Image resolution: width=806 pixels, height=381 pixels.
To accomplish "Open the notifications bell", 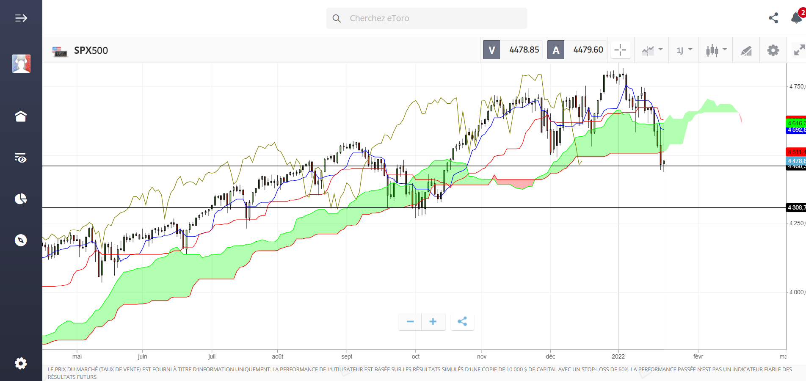I will 796,18.
